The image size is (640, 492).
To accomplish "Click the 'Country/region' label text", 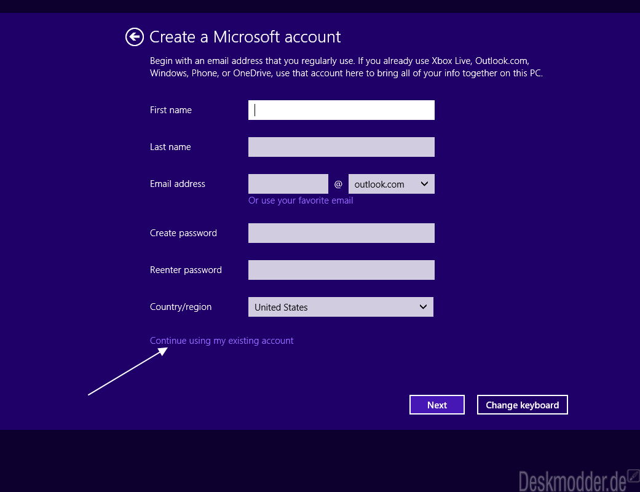I will 181,307.
